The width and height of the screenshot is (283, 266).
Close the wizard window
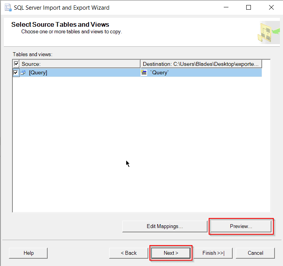pyautogui.click(x=271, y=7)
